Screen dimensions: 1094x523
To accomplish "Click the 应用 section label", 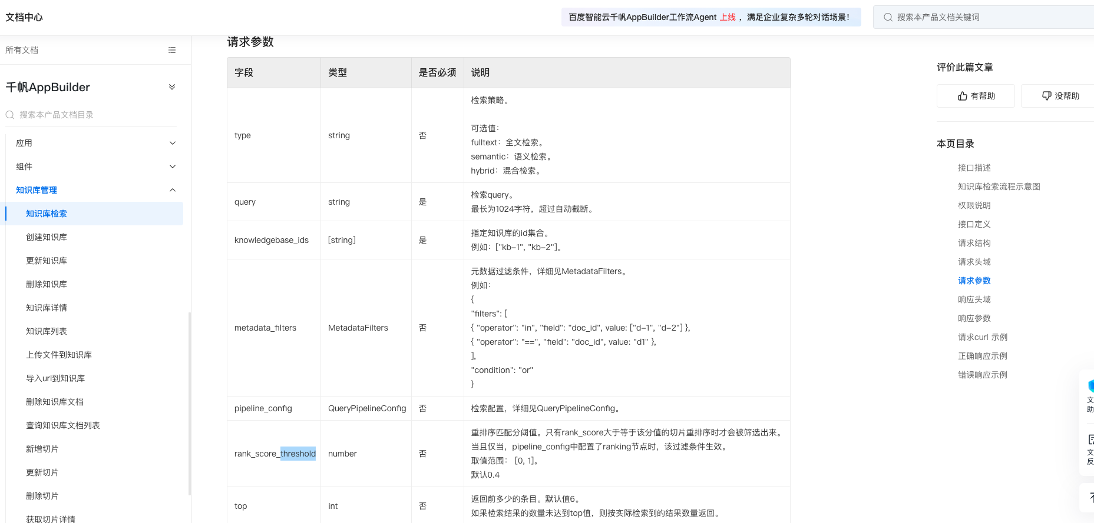I will [x=24, y=143].
